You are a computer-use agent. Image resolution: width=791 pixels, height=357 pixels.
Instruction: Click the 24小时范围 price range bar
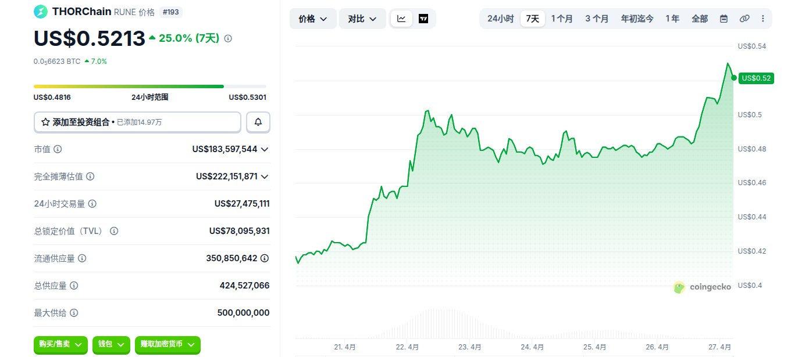150,86
